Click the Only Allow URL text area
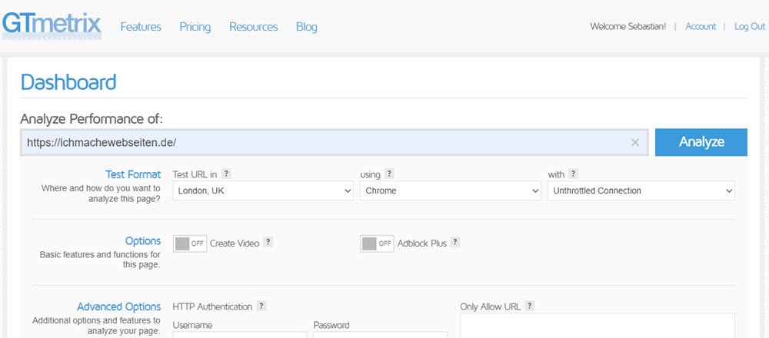The width and height of the screenshot is (769, 338). click(597, 325)
